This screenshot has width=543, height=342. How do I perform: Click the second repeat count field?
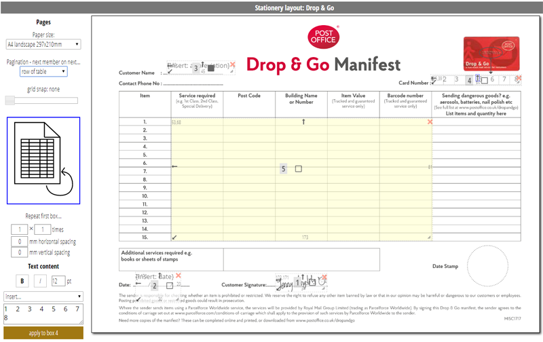click(43, 229)
